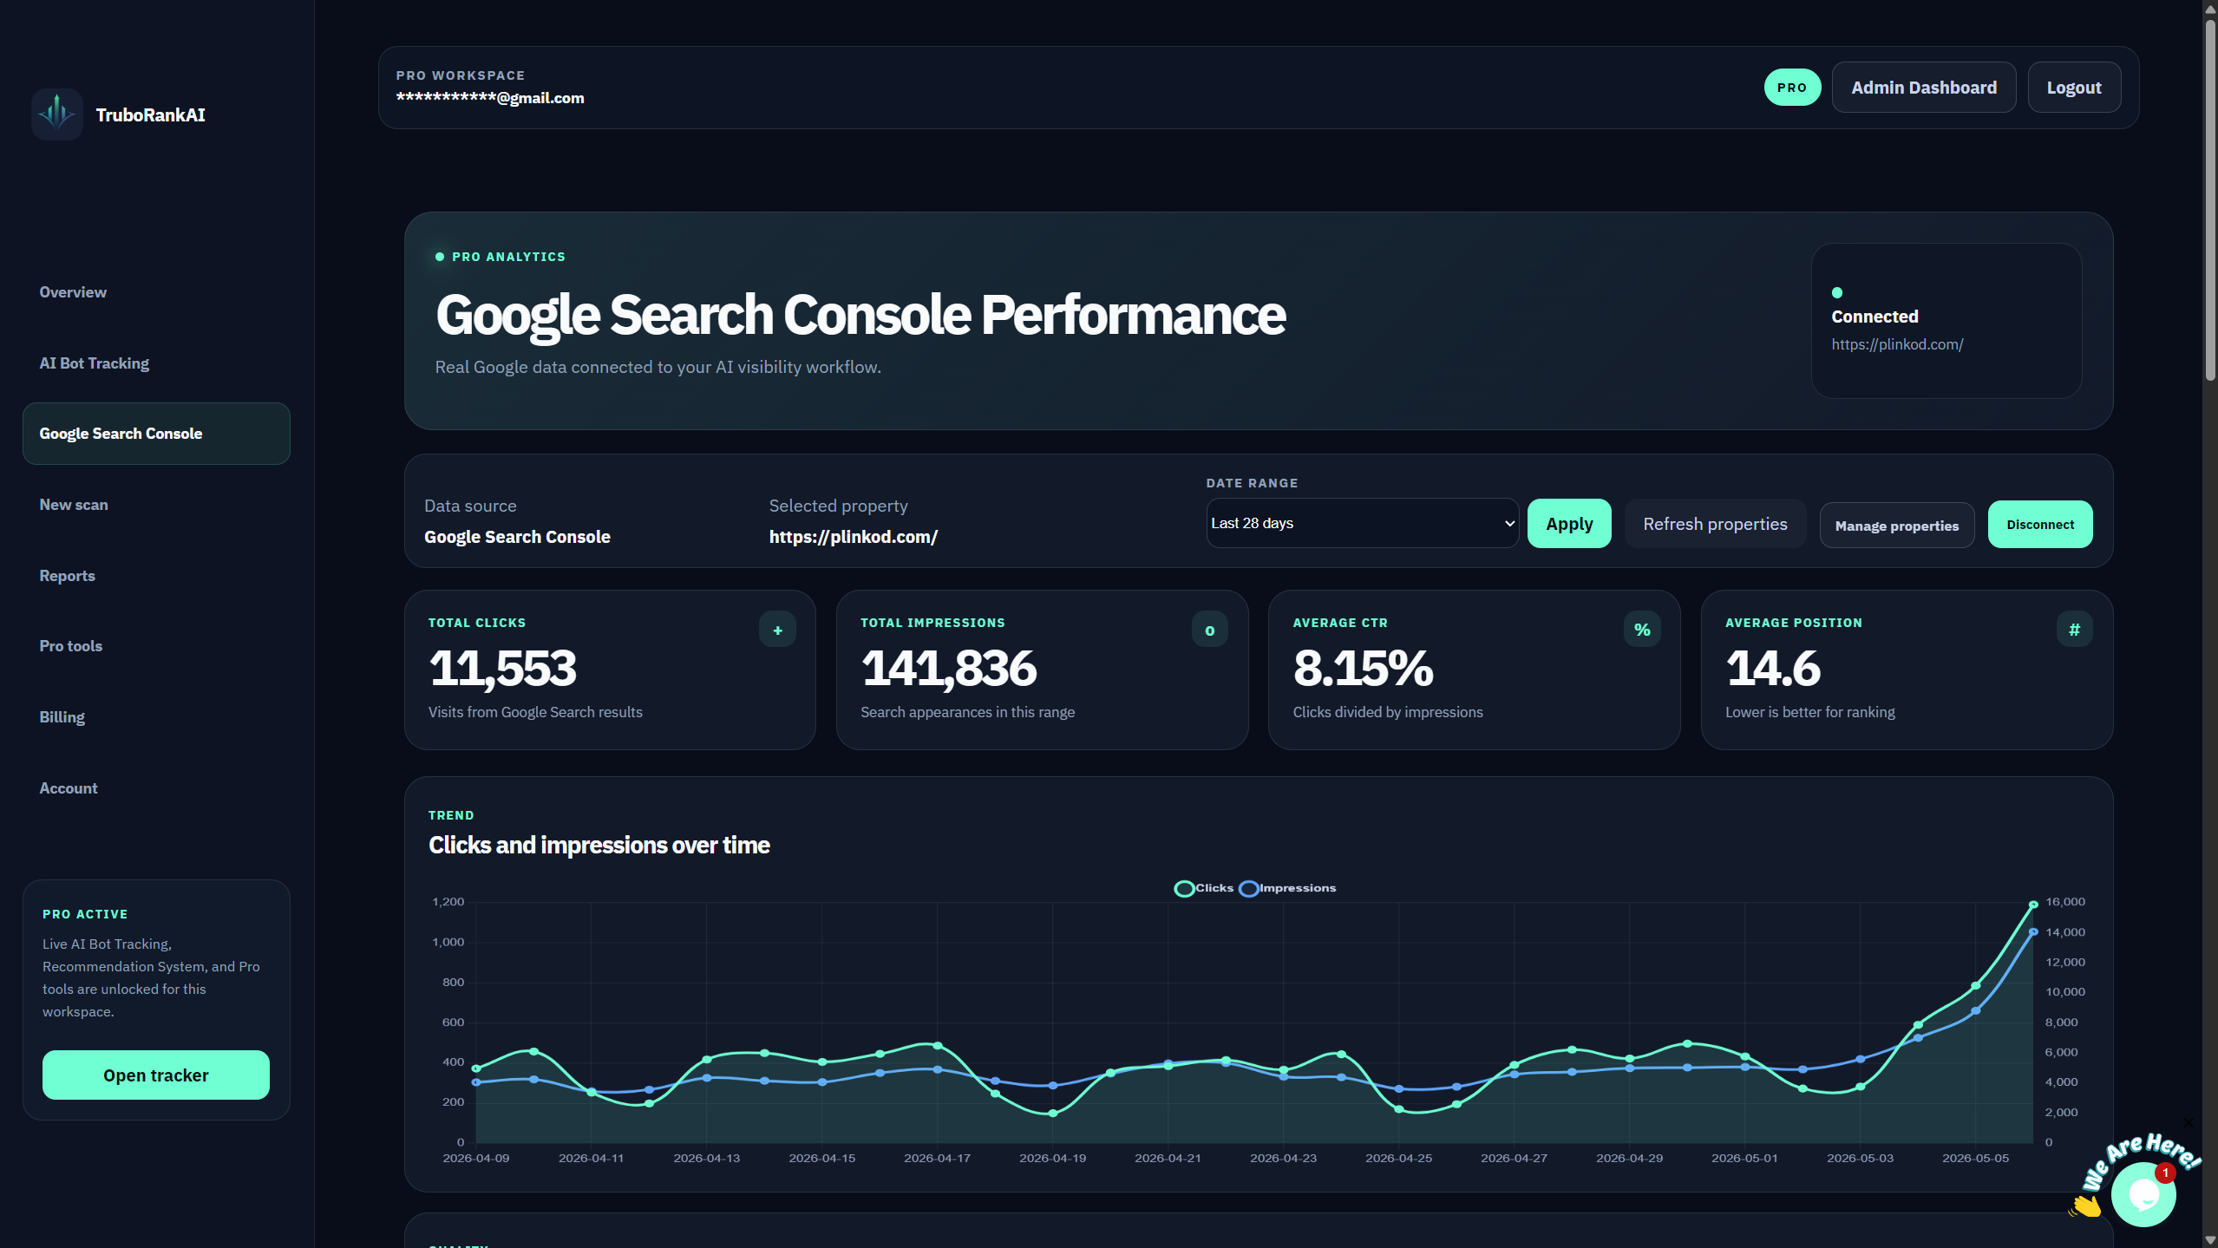Toggle the Impressions series in chart legend
2218x1248 pixels.
pos(1287,888)
